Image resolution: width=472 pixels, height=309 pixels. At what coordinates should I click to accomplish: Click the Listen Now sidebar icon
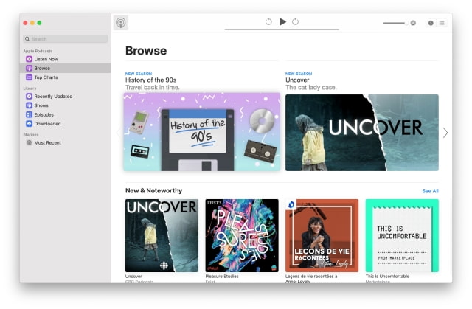(x=29, y=59)
